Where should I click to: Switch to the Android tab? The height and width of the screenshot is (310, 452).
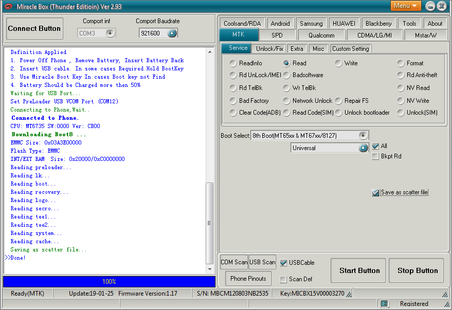[280, 23]
